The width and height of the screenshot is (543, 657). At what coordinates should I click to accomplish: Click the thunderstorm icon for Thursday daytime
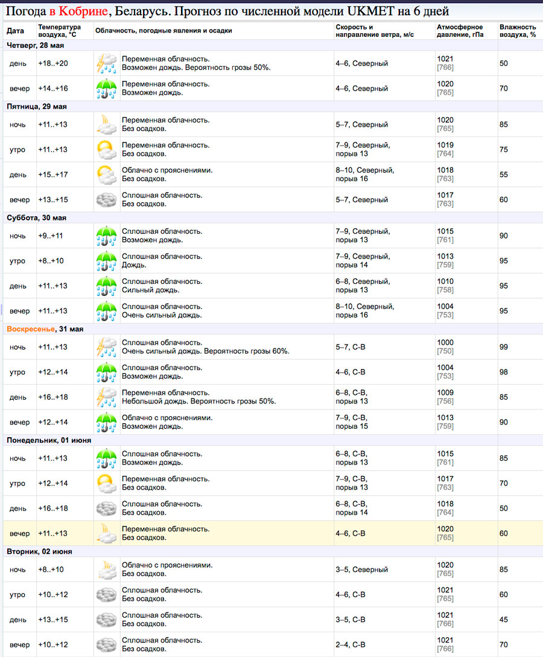click(107, 63)
